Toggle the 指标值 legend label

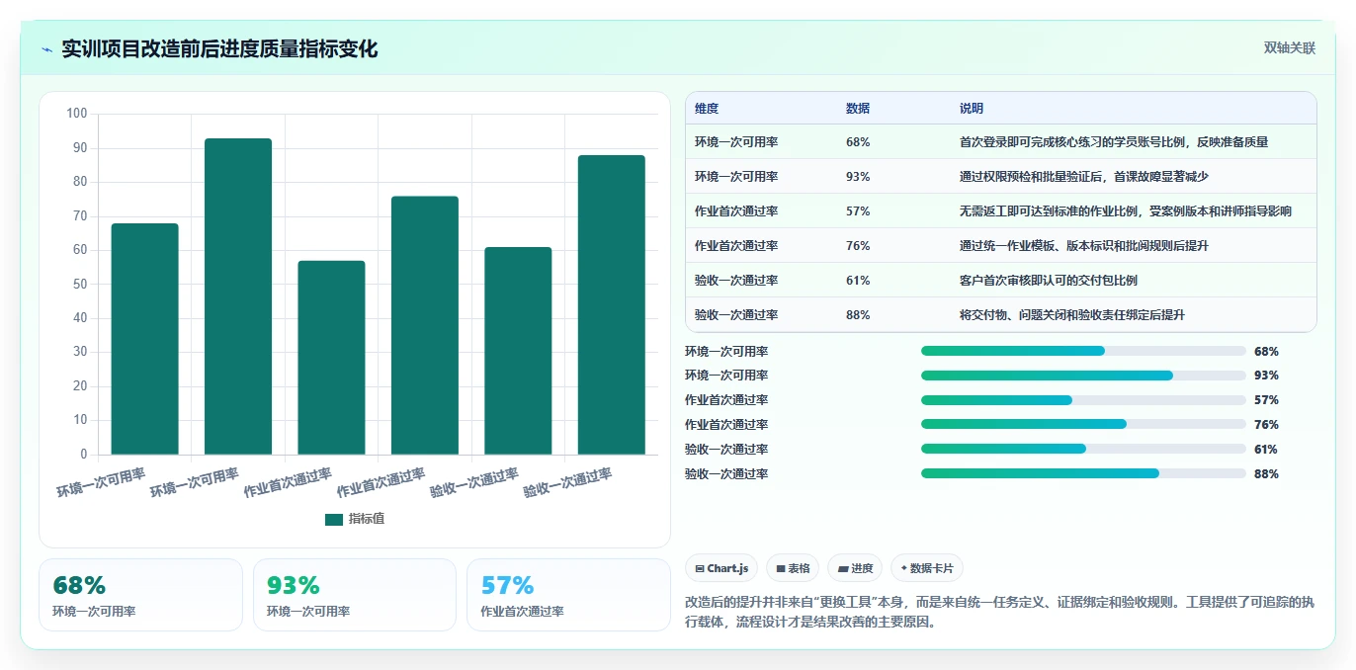tap(366, 519)
